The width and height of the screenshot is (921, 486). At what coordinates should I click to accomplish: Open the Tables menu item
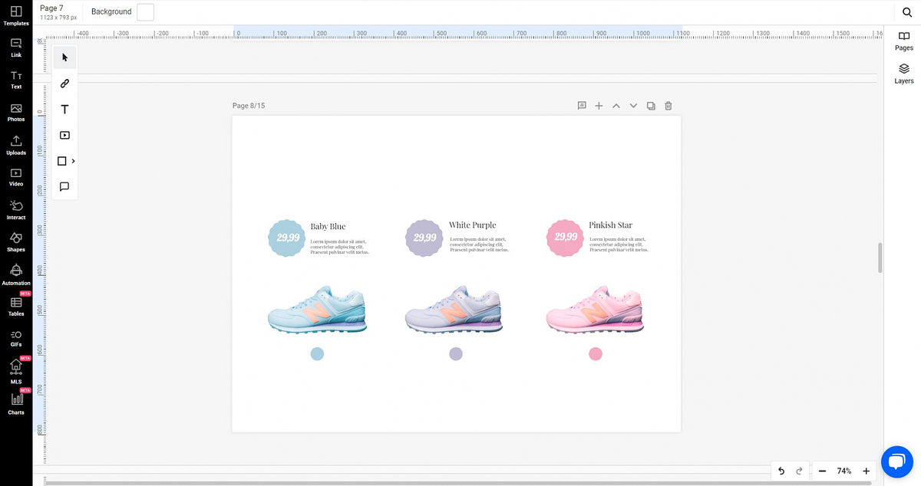pos(15,306)
